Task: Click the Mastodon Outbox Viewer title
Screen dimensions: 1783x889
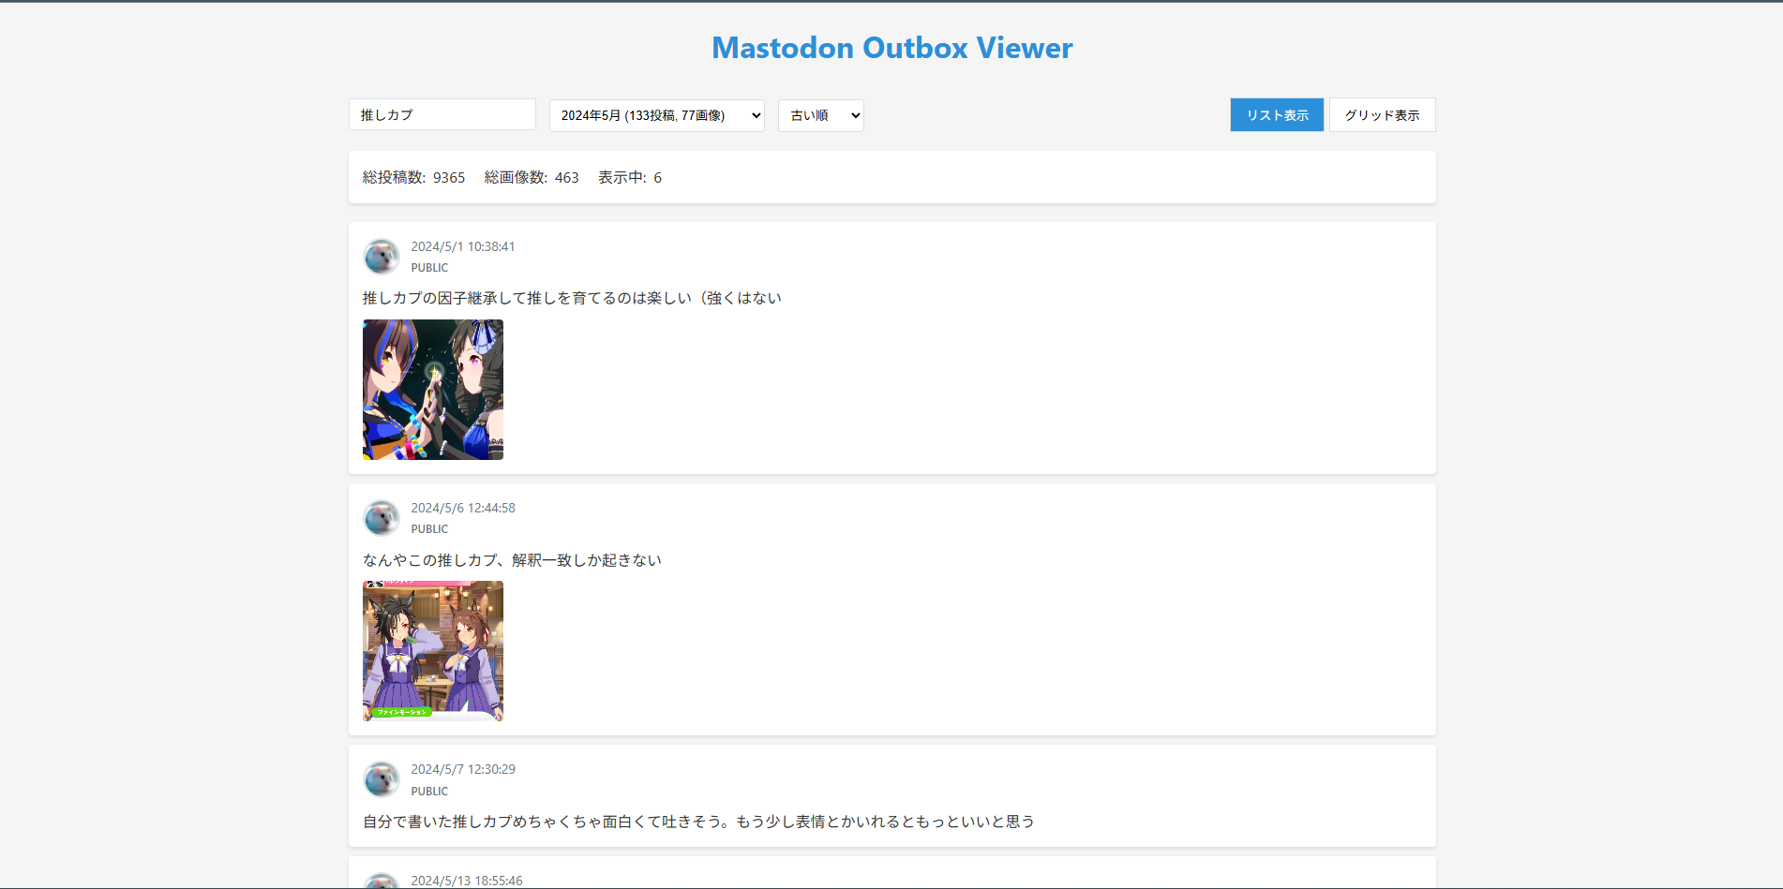Action: pos(891,48)
